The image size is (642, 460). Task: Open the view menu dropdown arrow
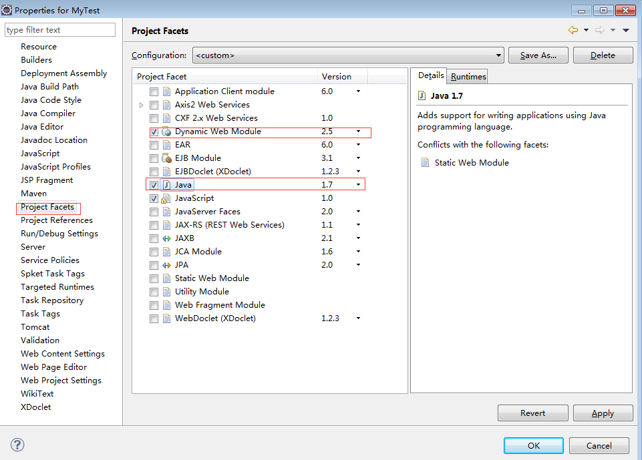click(625, 30)
